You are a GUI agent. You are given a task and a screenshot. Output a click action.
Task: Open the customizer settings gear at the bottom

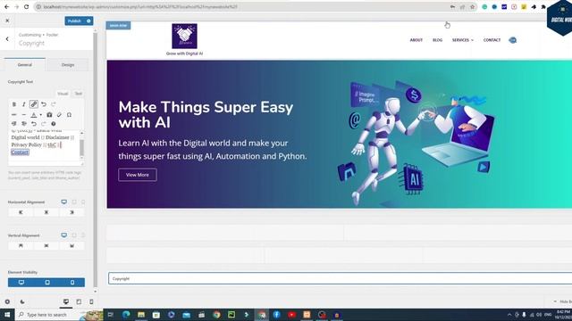(x=7, y=301)
